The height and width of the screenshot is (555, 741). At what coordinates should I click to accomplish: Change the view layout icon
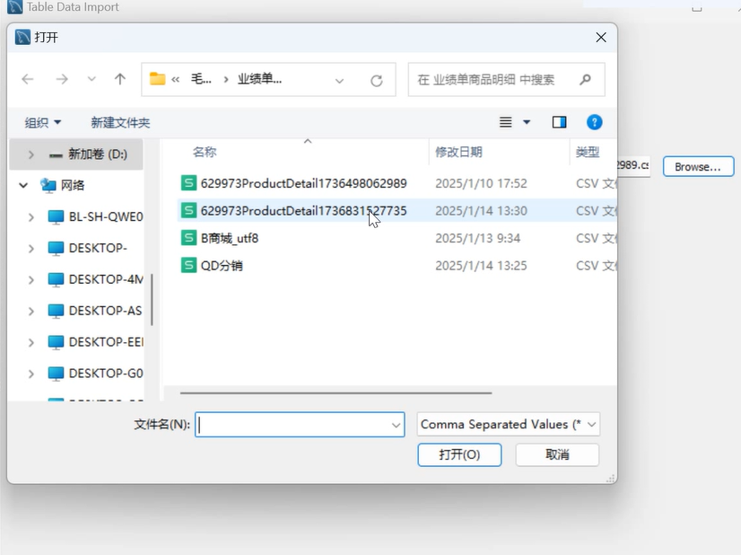506,122
